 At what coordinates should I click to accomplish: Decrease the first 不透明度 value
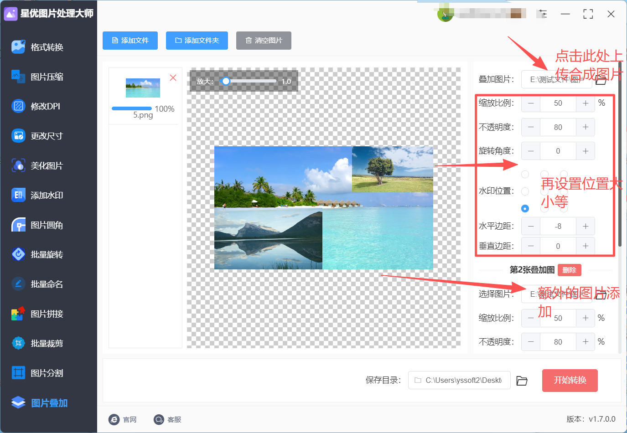(x=531, y=127)
